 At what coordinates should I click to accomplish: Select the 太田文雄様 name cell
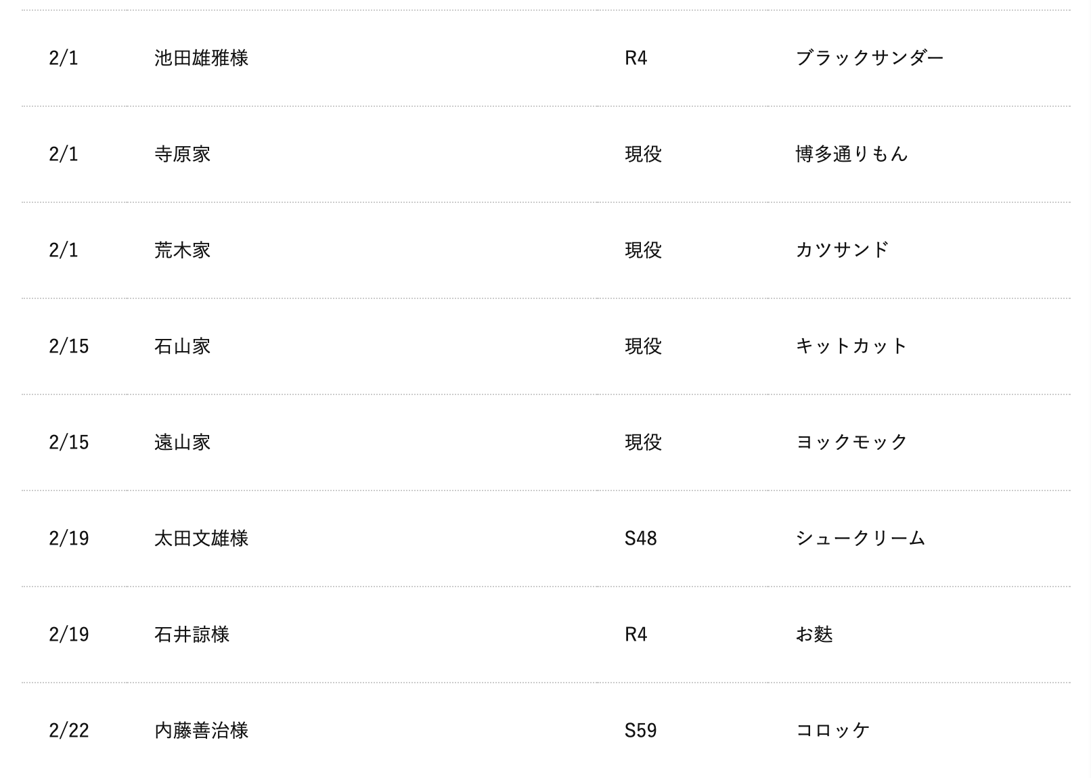[201, 539]
